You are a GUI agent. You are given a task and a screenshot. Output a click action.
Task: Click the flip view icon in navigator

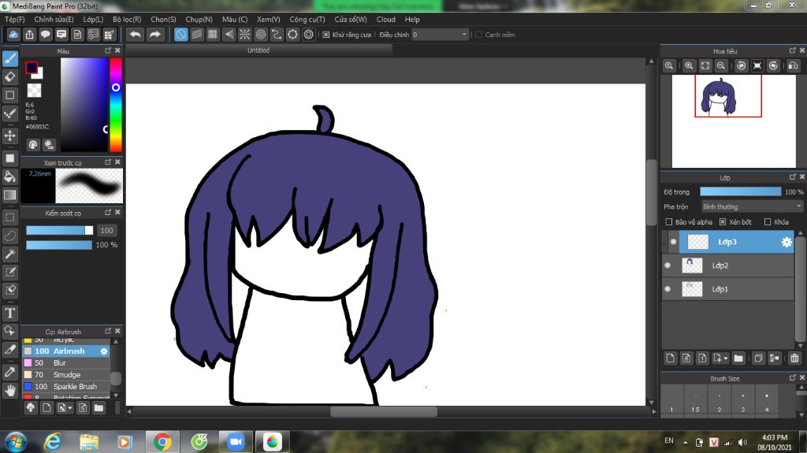click(x=793, y=65)
